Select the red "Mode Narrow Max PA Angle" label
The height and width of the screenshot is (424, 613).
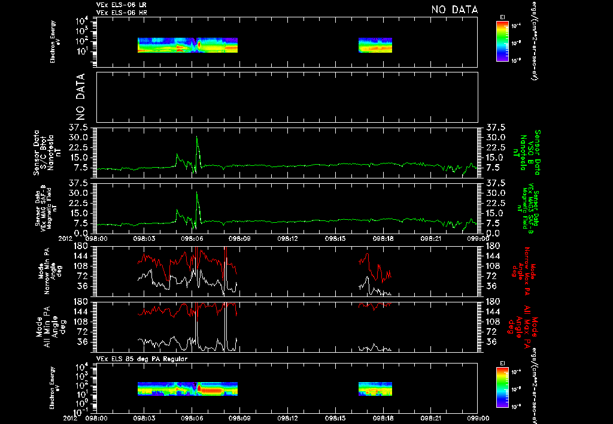(x=524, y=271)
